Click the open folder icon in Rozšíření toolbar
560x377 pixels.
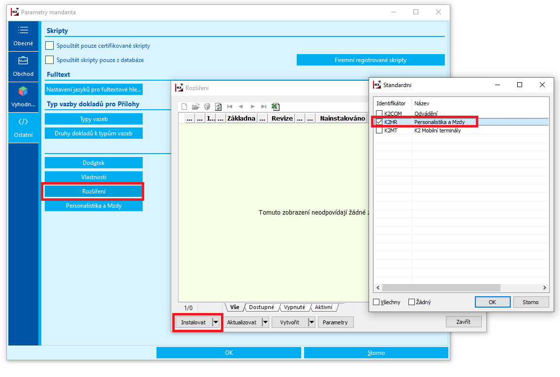click(195, 106)
